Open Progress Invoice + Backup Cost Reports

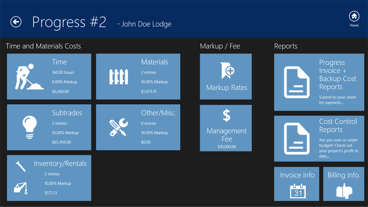[x=319, y=82]
